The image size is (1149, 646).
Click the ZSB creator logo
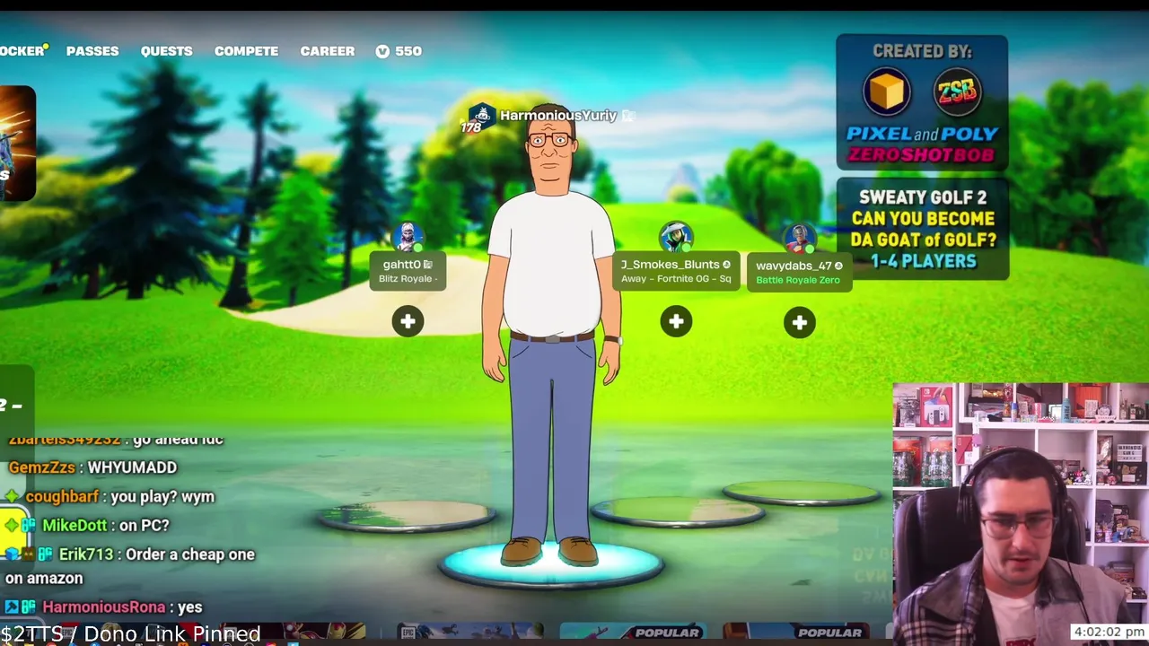(957, 92)
